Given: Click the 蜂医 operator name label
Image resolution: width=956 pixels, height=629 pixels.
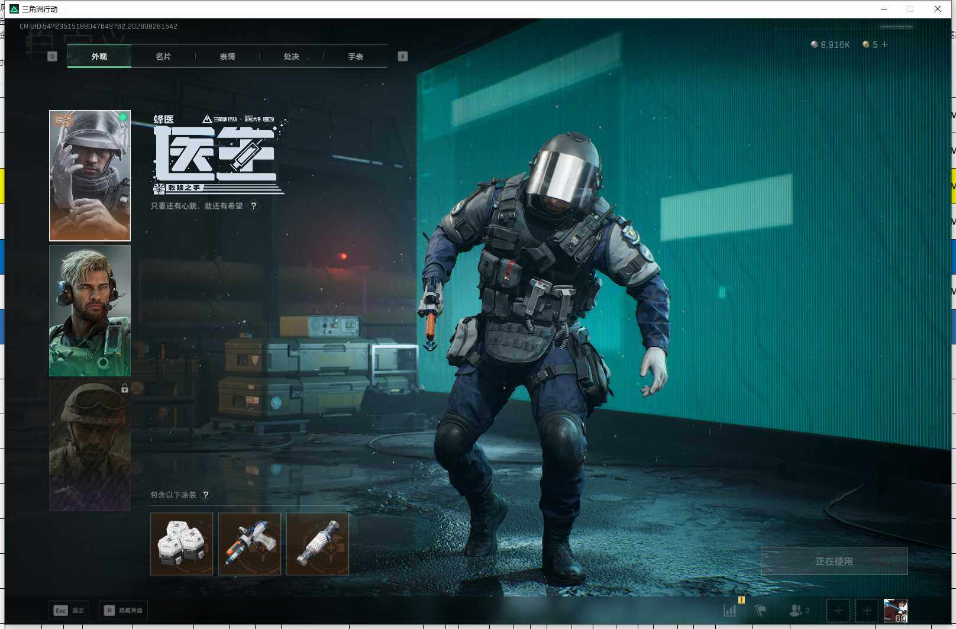Looking at the screenshot, I should (164, 120).
